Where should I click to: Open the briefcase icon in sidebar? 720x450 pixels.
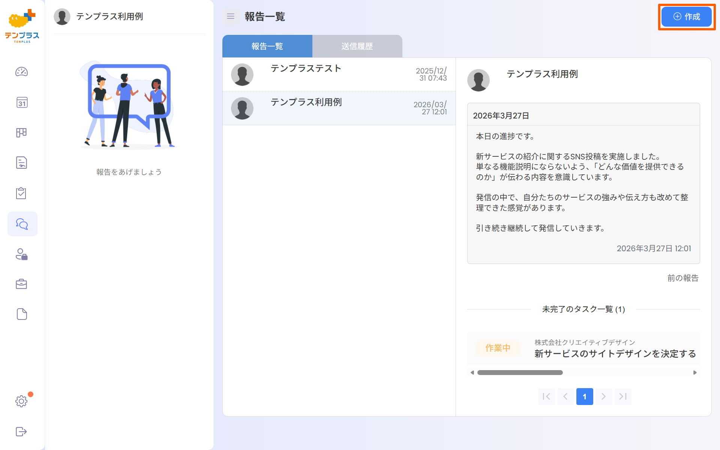coord(22,284)
